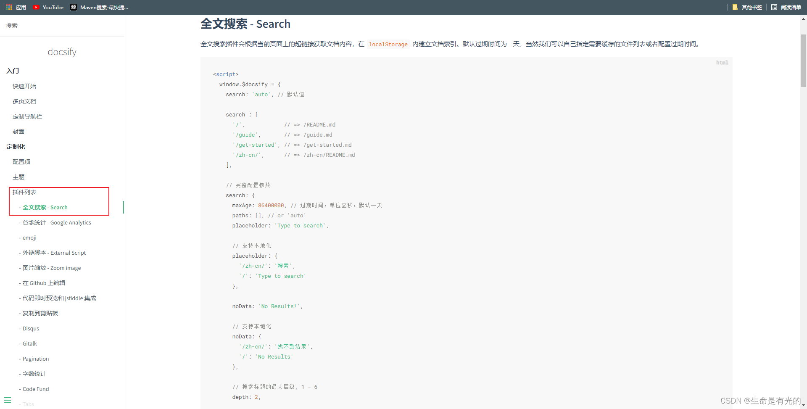Open the 快速开始 page
The width and height of the screenshot is (807, 409).
coord(24,86)
